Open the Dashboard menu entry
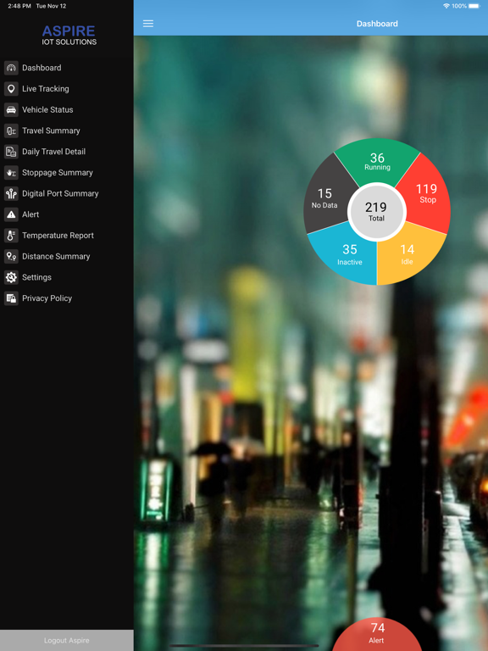 coord(42,68)
